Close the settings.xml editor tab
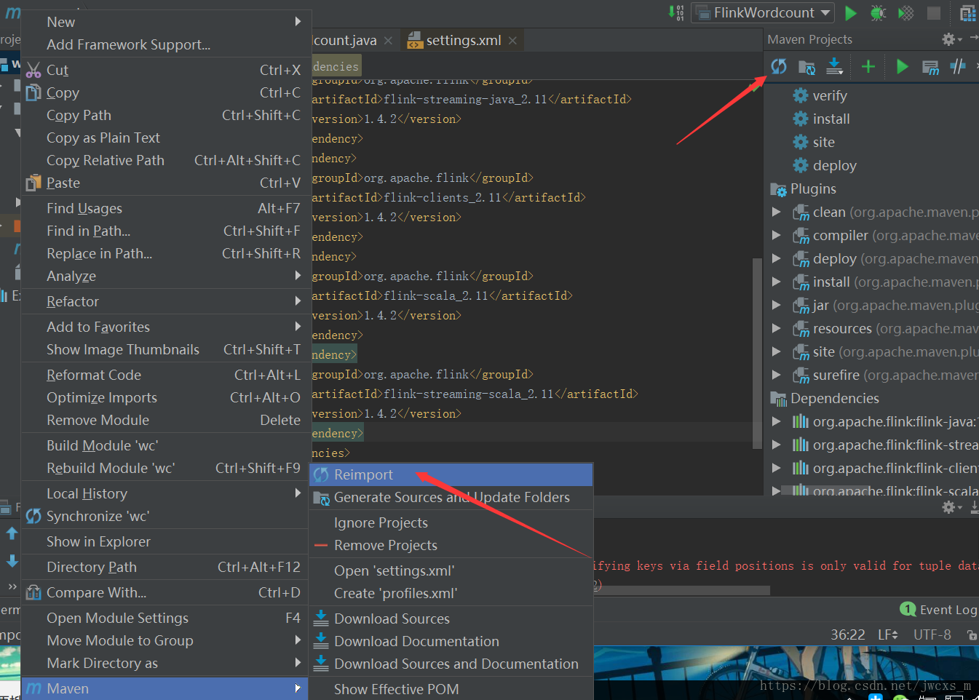Viewport: 979px width, 700px height. tap(512, 41)
